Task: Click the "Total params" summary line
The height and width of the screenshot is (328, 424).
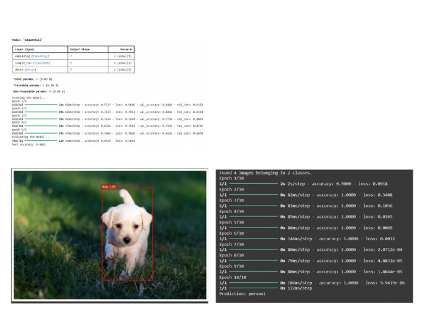Action: click(x=34, y=79)
